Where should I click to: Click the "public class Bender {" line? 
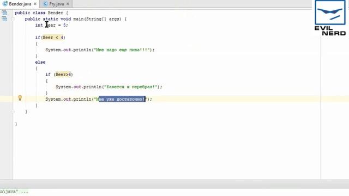tap(41, 13)
